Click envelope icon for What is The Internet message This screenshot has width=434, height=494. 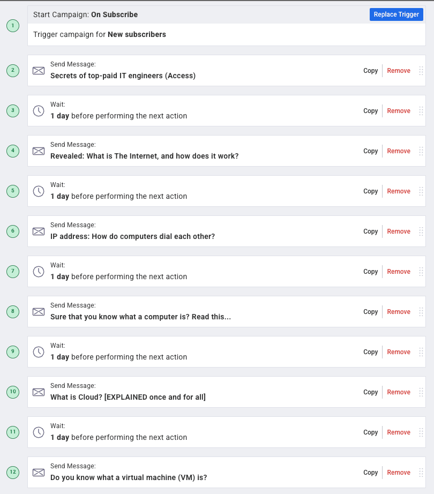click(39, 151)
